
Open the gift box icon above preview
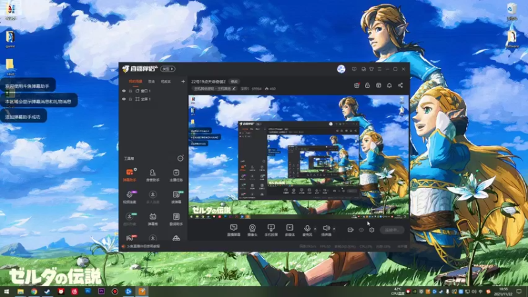point(356,85)
